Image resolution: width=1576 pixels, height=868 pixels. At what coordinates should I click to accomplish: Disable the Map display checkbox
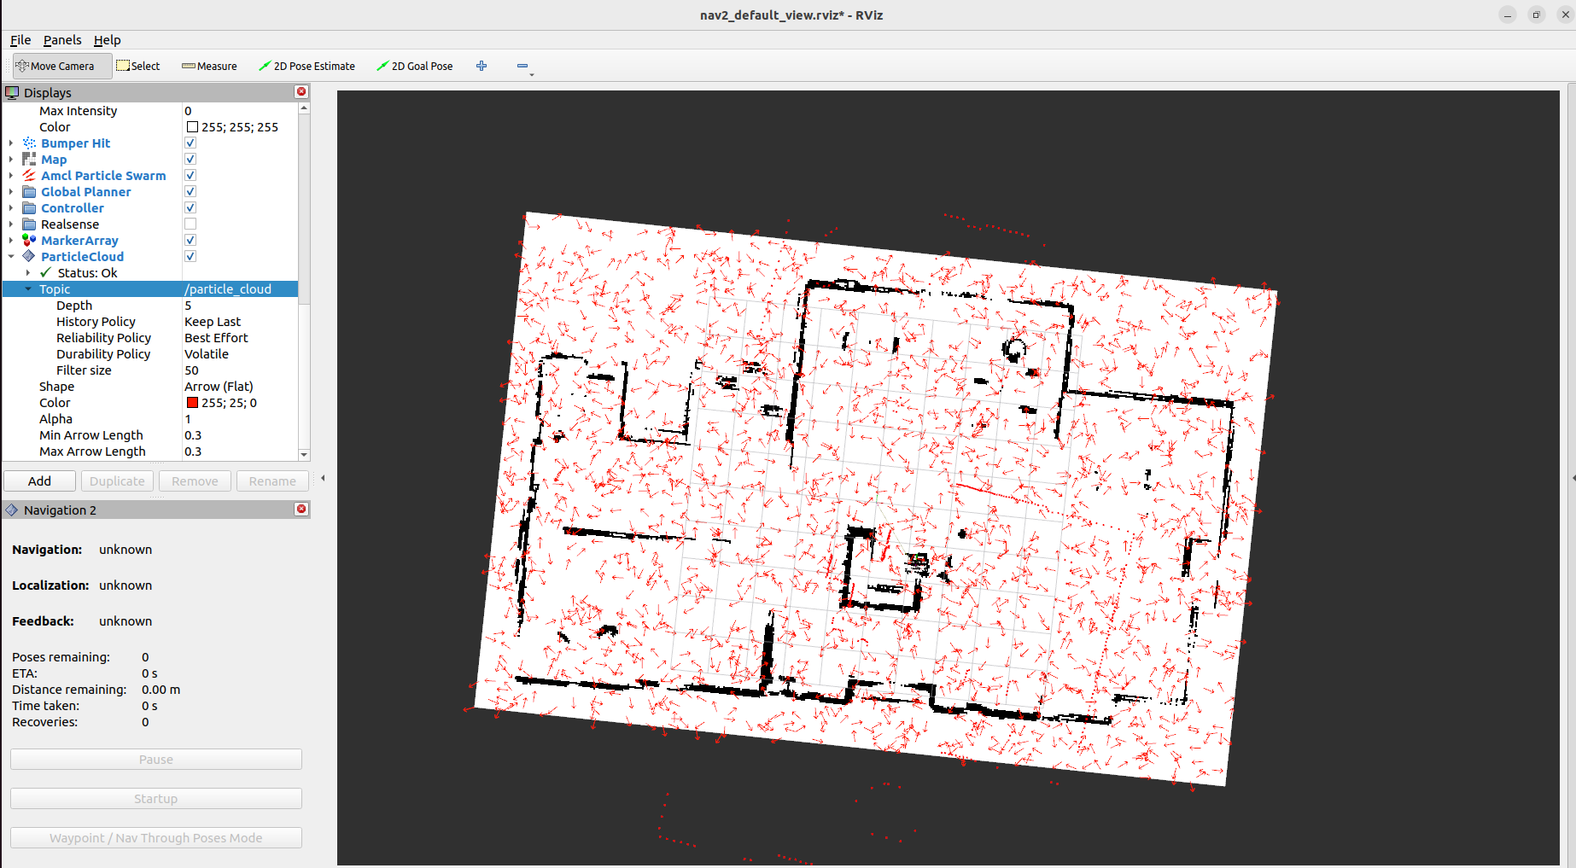[x=190, y=159]
